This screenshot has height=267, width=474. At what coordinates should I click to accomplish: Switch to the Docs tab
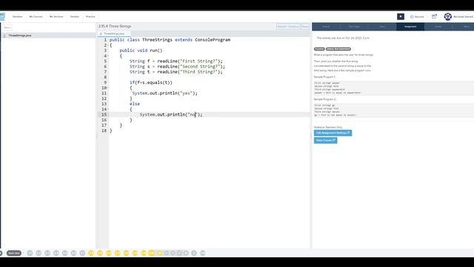point(382,27)
